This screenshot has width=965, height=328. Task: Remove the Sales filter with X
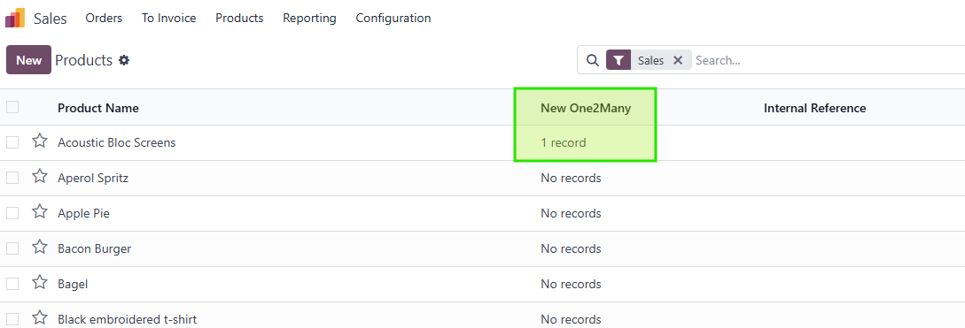tap(678, 60)
